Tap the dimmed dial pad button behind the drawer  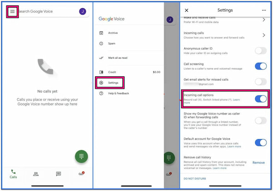pyautogui.click(x=169, y=158)
